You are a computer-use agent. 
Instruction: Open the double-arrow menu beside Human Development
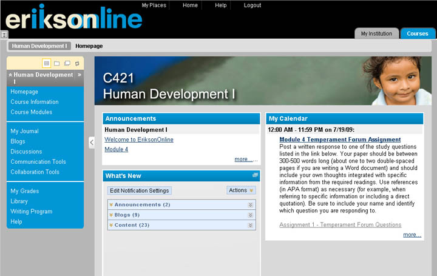(x=80, y=75)
